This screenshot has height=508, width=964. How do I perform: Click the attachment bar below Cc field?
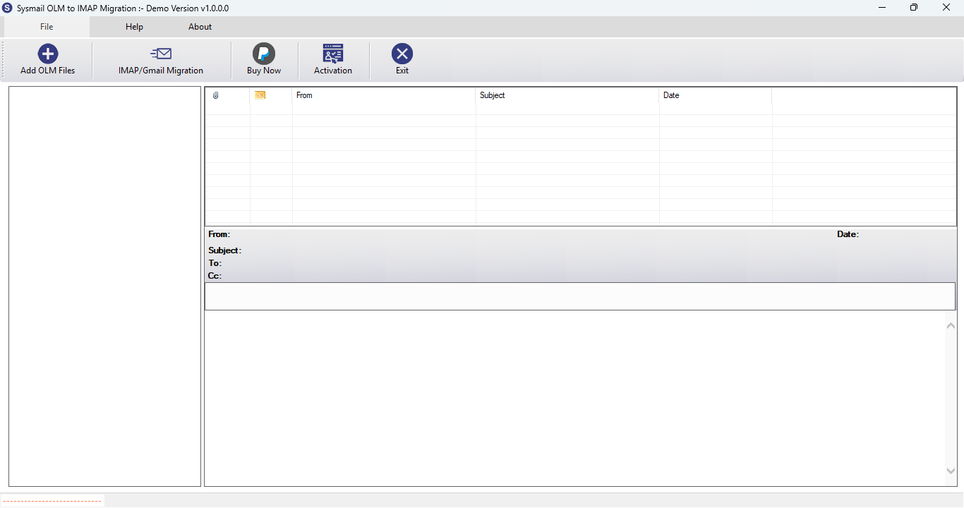point(580,296)
